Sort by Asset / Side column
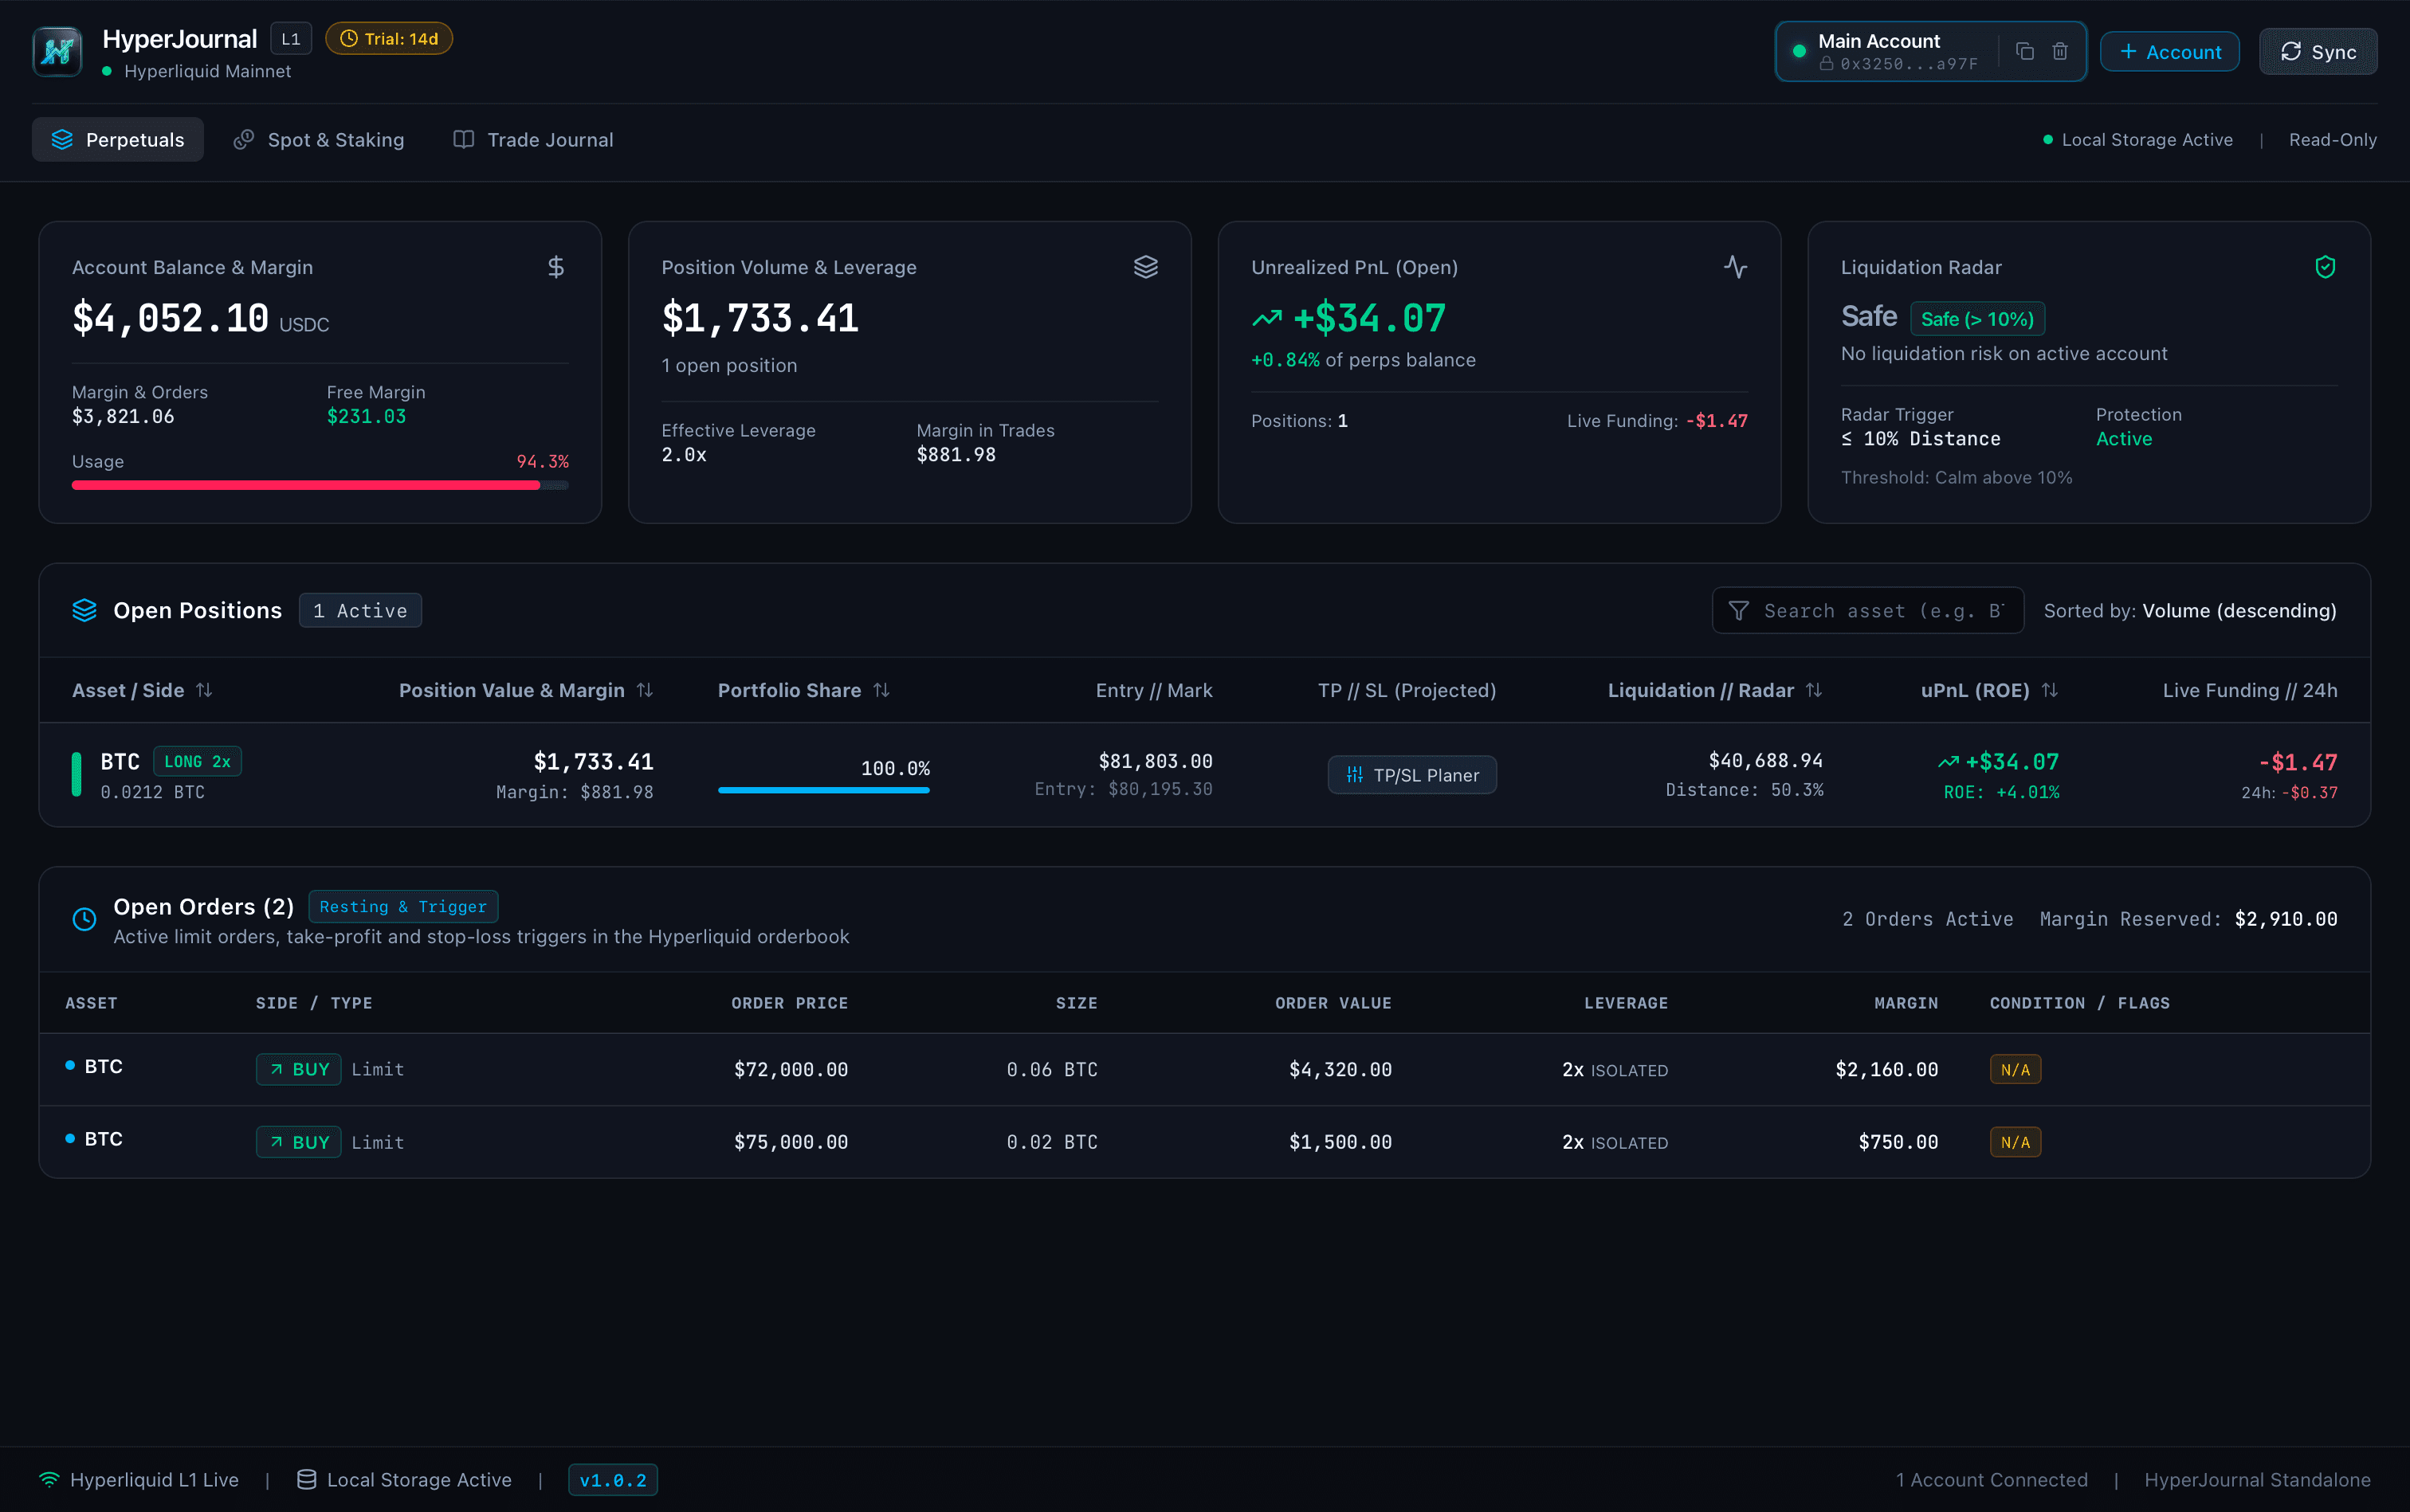 [x=142, y=690]
